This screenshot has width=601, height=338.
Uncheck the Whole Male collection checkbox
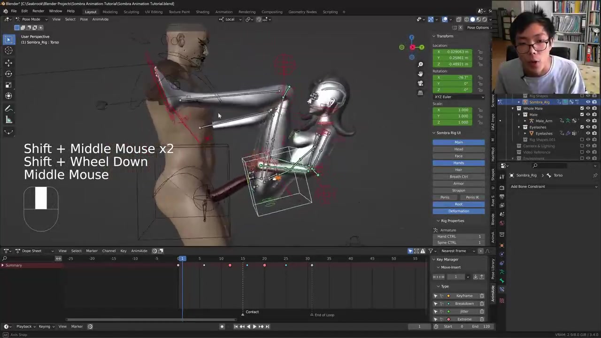(x=582, y=108)
